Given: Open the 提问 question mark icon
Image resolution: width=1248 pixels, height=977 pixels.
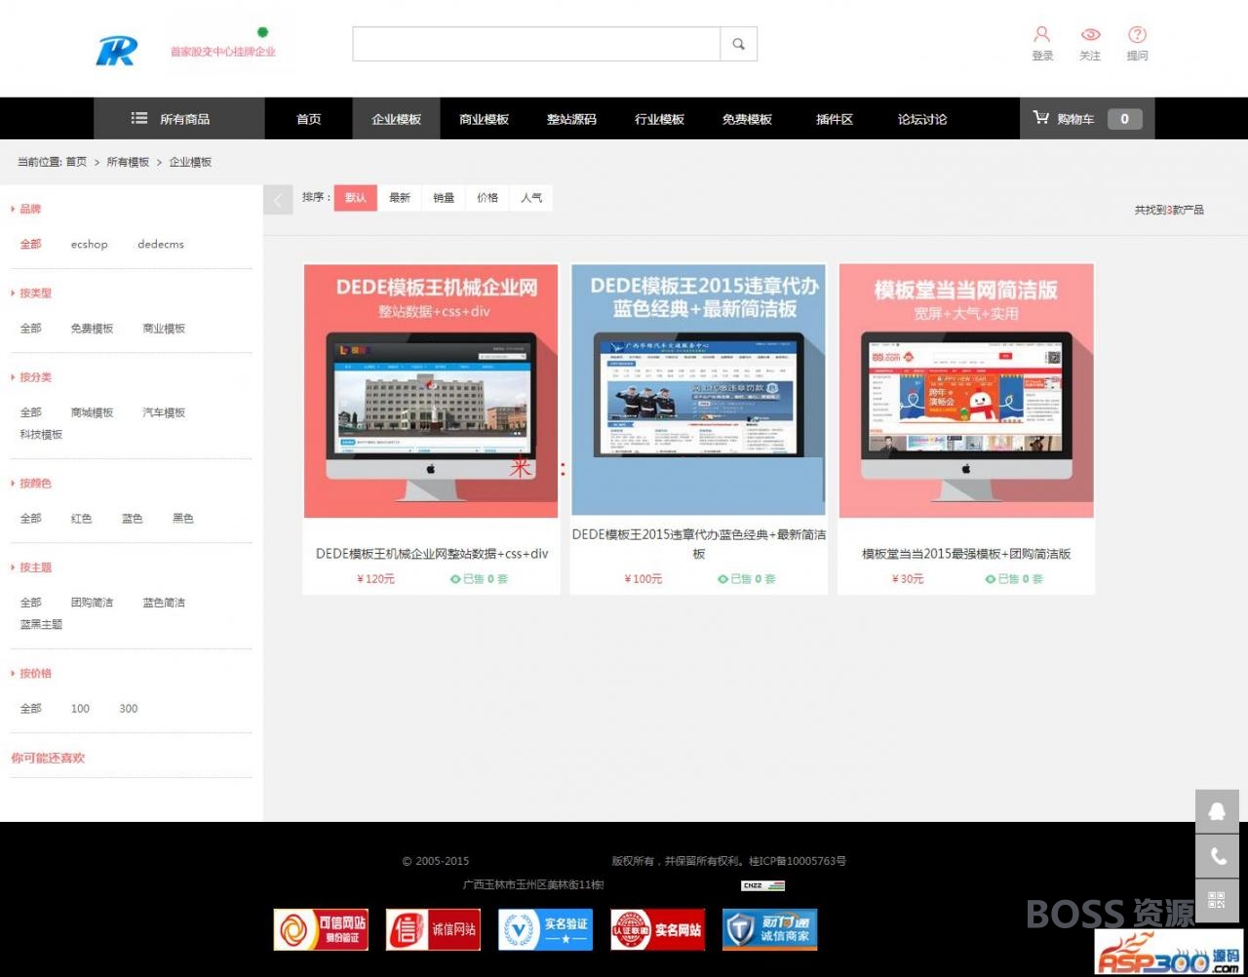Looking at the screenshot, I should click(x=1137, y=34).
